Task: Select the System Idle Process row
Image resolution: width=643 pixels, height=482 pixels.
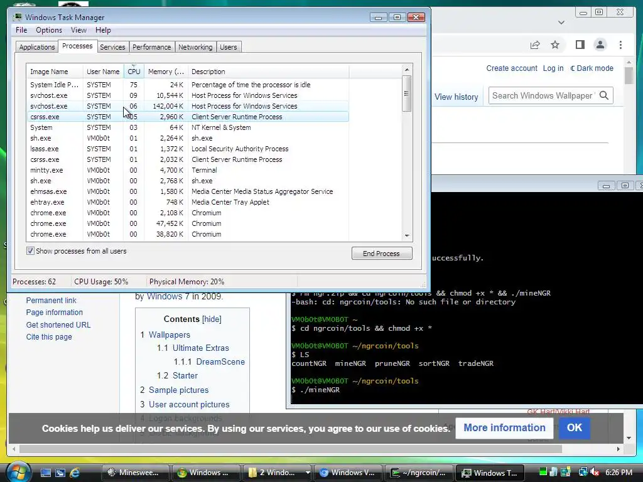Action: [x=188, y=85]
